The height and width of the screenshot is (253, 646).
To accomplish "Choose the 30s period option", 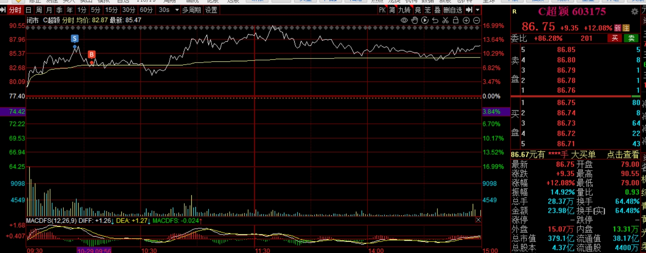I will [164, 10].
